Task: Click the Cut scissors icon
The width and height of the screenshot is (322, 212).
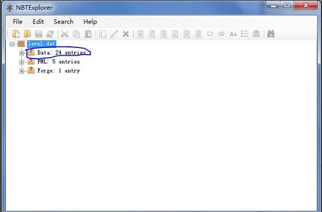Action: [x=65, y=34]
